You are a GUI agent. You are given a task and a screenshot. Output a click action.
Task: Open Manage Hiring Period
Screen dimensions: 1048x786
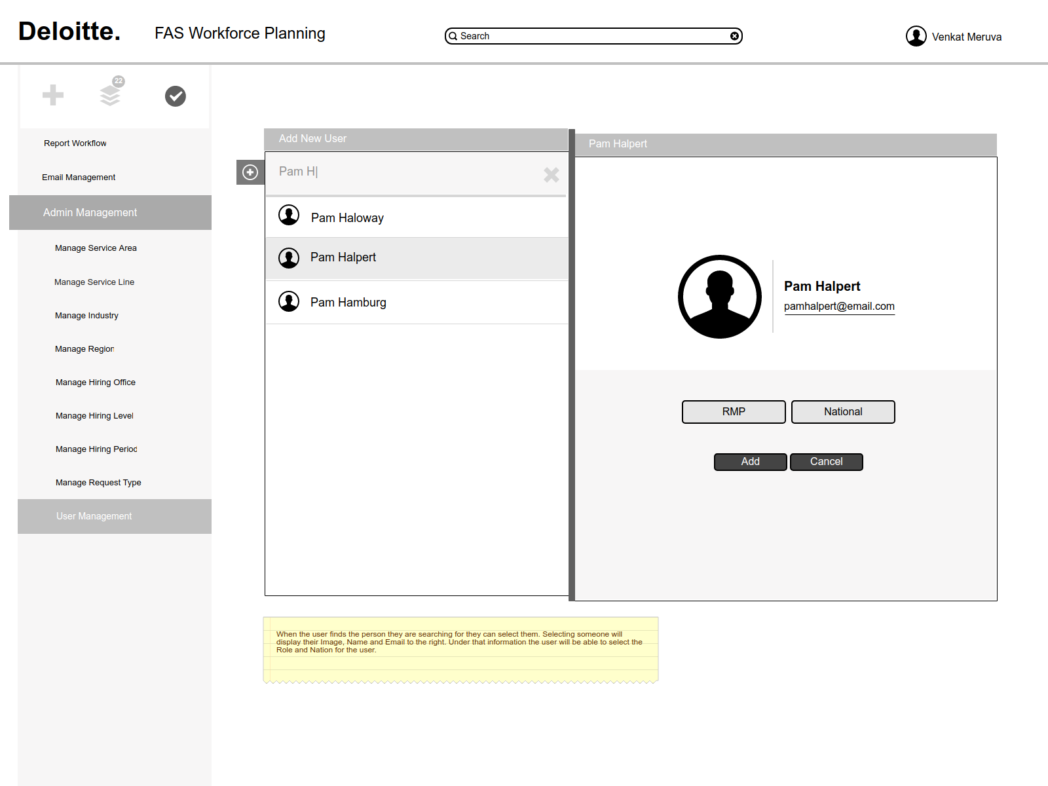point(96,449)
